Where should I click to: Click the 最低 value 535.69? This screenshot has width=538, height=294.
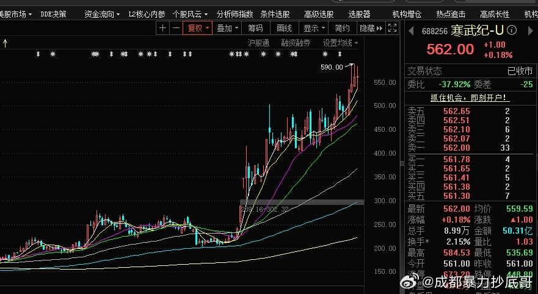coord(520,253)
